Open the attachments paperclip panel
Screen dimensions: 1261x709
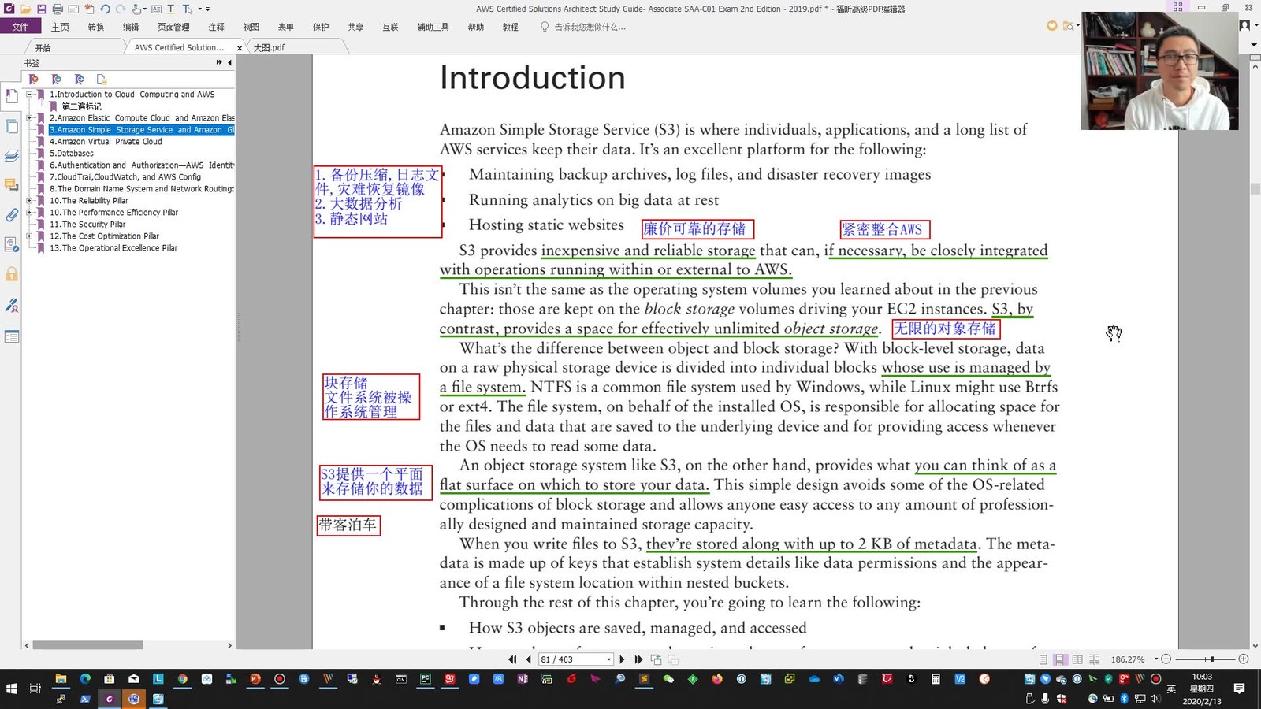pos(11,215)
